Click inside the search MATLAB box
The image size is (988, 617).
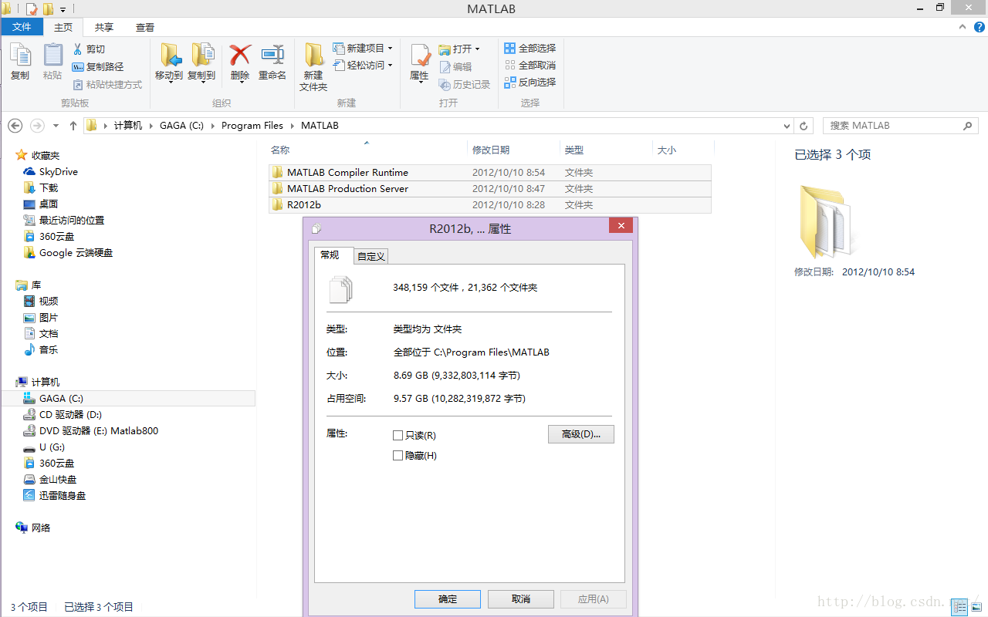888,125
